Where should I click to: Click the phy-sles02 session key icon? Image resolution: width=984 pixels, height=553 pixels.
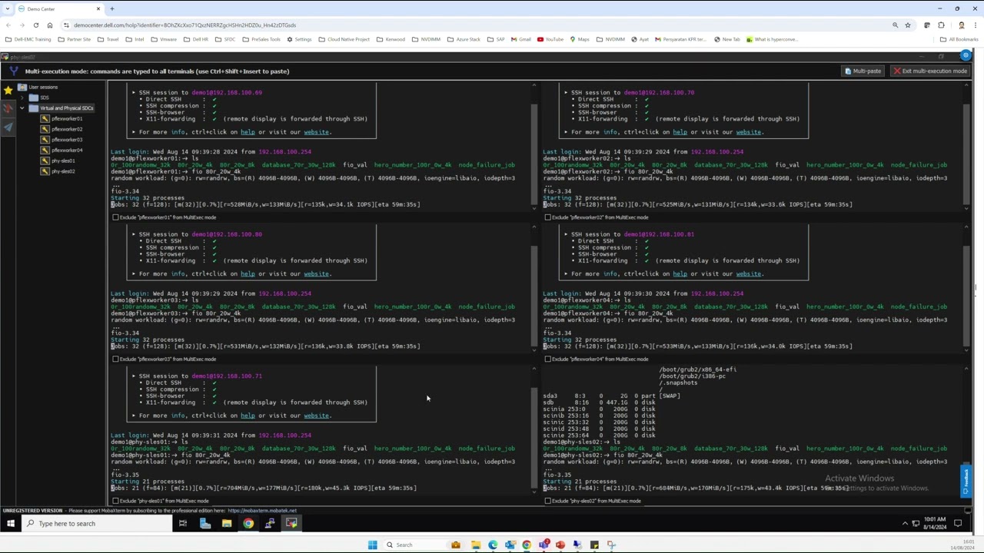(45, 171)
